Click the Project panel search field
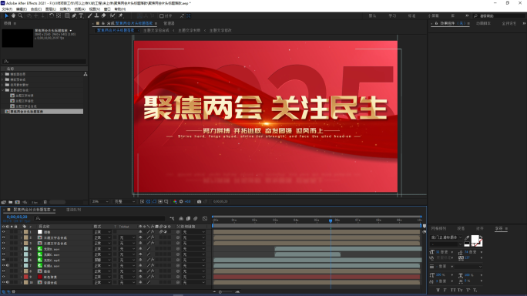 click(x=45, y=62)
